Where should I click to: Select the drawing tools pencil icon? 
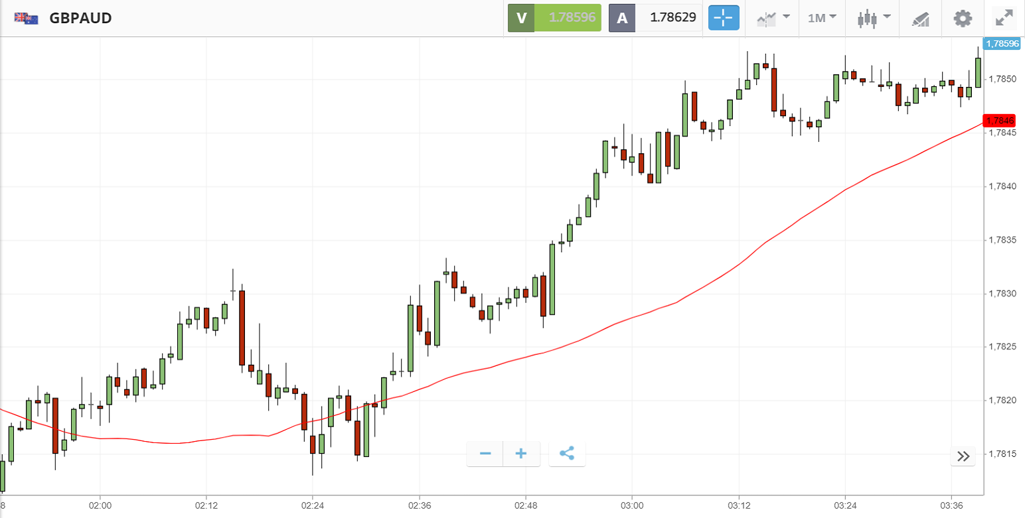click(920, 18)
